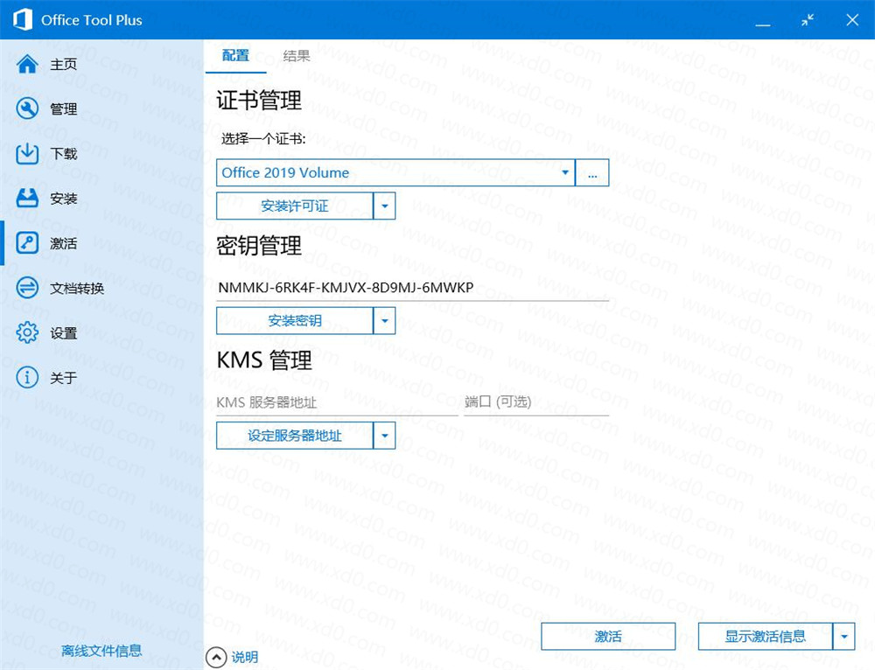Click the circled up-arrow icon next to 说明
The image size is (875, 670).
tap(216, 658)
